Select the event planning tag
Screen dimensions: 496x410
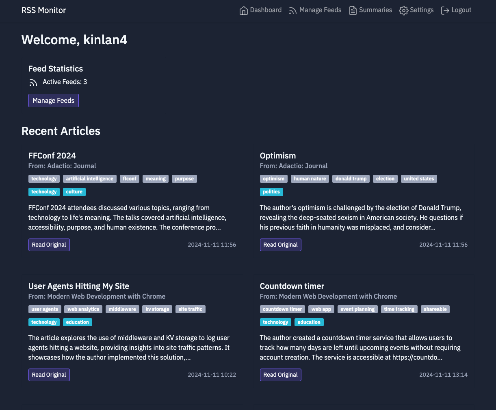pos(357,309)
